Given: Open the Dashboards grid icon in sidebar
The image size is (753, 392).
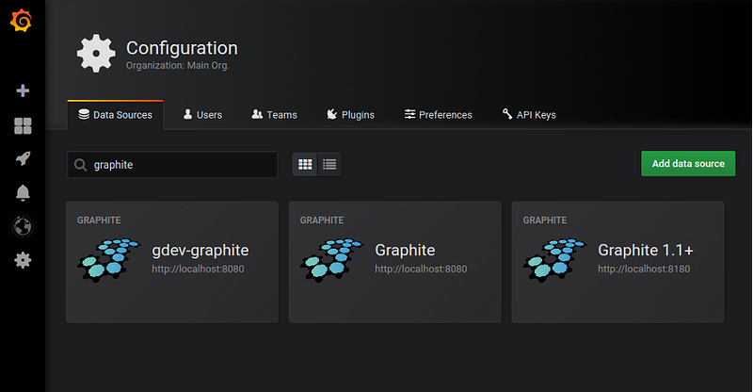Looking at the screenshot, I should 23,125.
